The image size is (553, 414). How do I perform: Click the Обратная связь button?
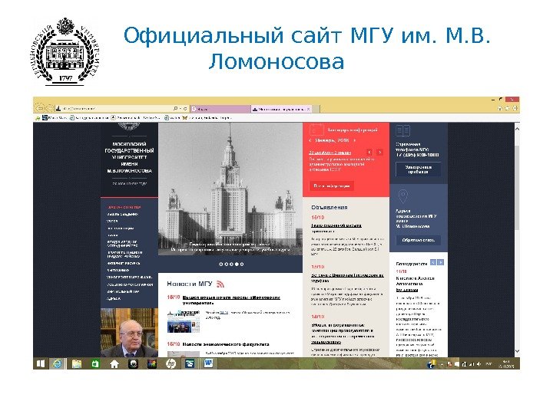pyautogui.click(x=418, y=240)
